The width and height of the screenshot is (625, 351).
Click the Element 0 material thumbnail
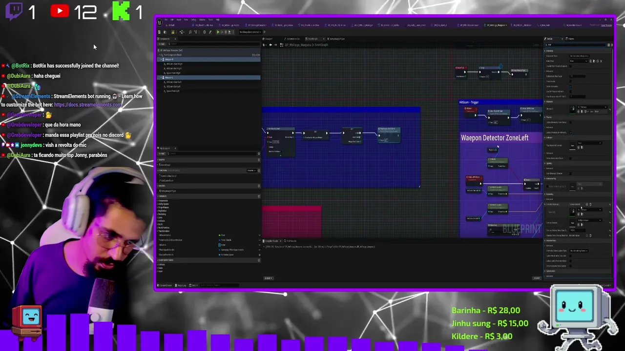point(572,110)
